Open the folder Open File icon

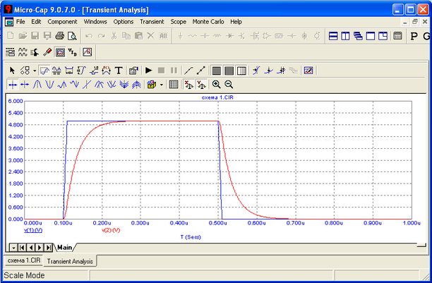pos(22,35)
